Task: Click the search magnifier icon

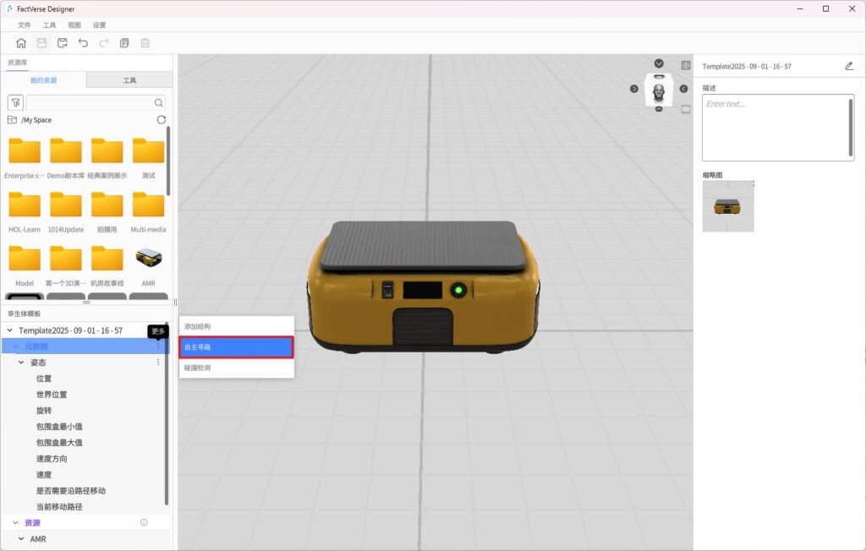Action: (x=158, y=103)
